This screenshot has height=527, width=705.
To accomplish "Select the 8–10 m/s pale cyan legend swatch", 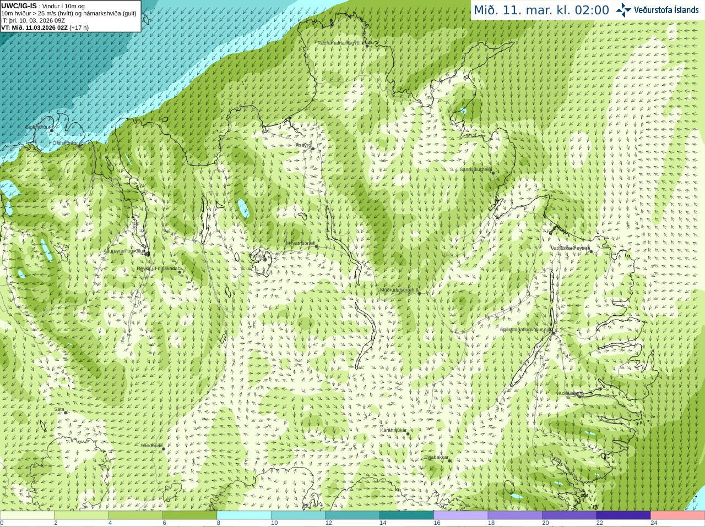I will pos(244,515).
